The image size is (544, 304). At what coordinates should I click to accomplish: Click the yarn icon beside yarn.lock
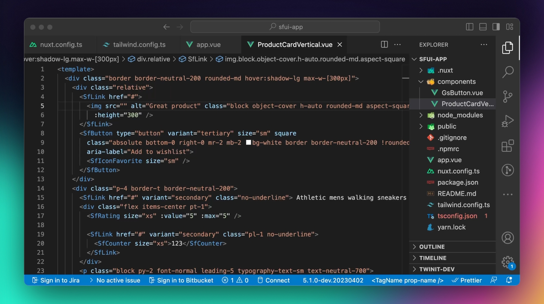[x=430, y=227]
